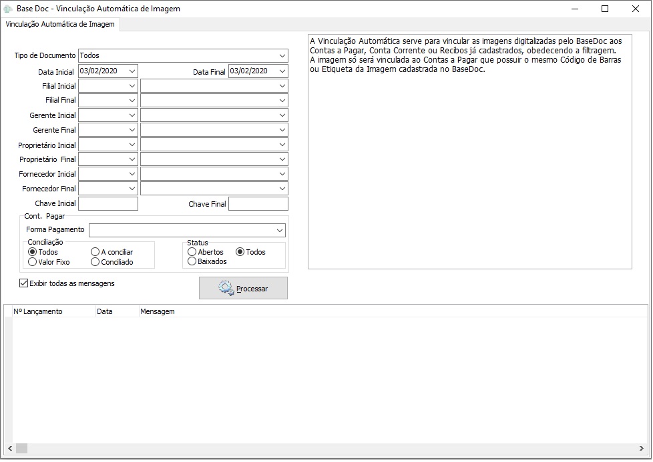
Task: Click the Processar button
Action: (243, 288)
